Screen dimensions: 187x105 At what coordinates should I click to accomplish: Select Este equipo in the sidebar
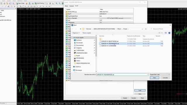[x=79, y=70]
